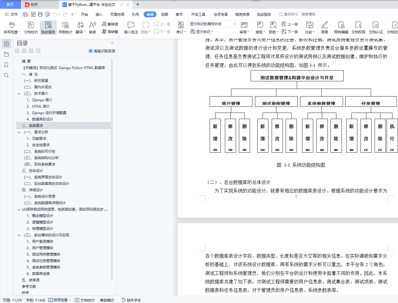The width and height of the screenshot is (398, 303).
Task: Click the minus icon under 目录 heading
Action: click(38, 51)
